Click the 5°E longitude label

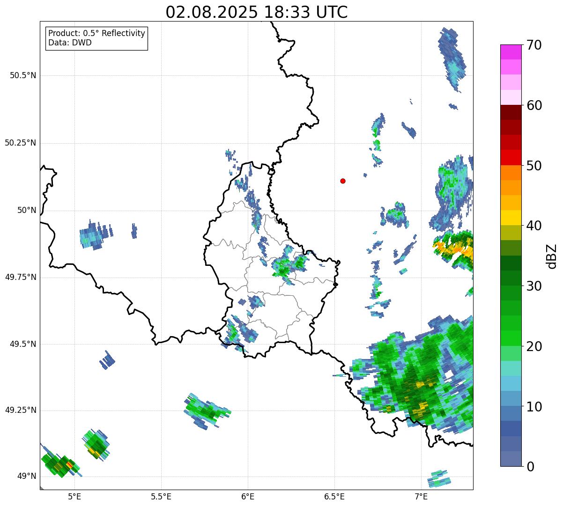[74, 496]
